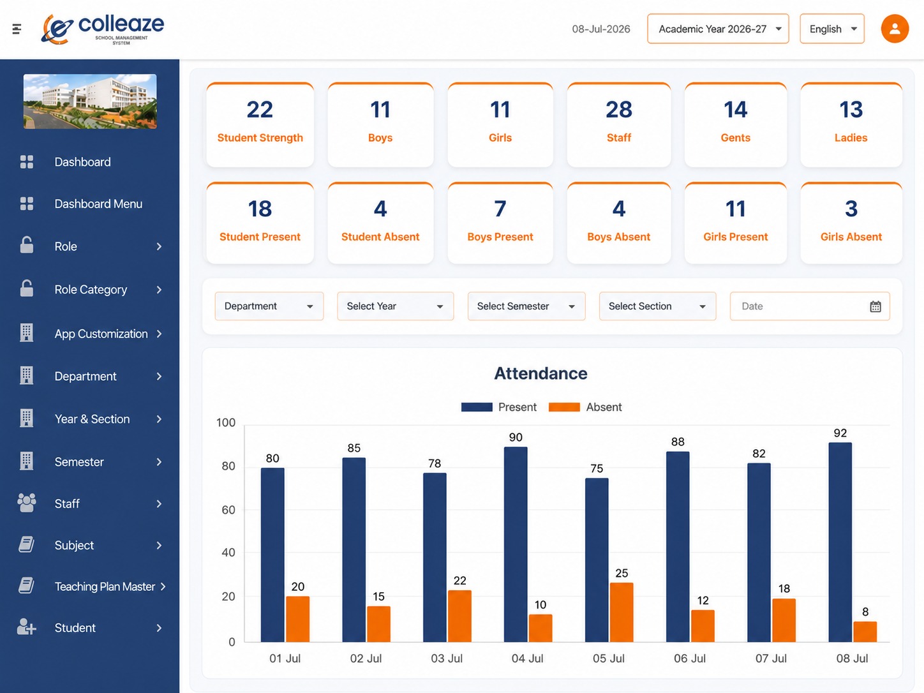Click the App Customization building icon
924x693 pixels.
click(27, 332)
